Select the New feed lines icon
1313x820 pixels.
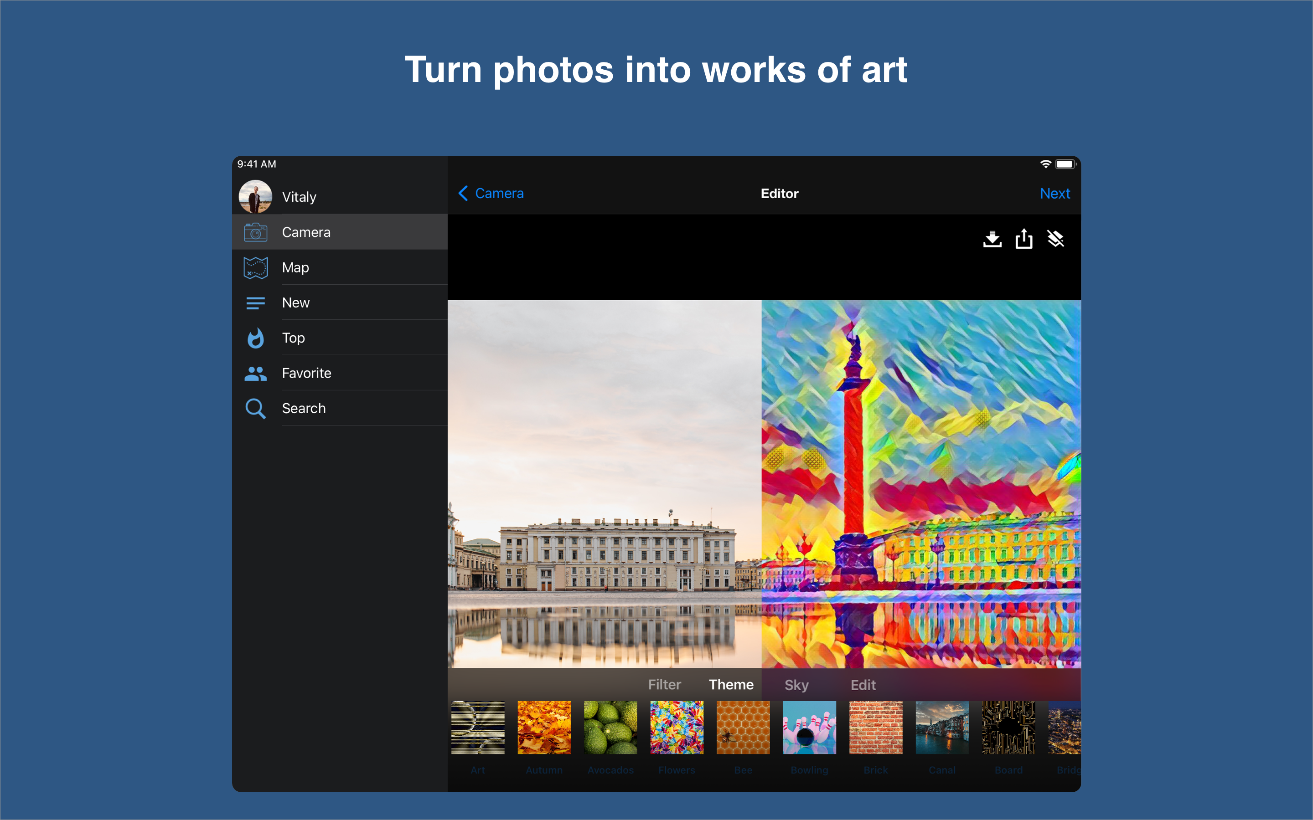click(256, 303)
